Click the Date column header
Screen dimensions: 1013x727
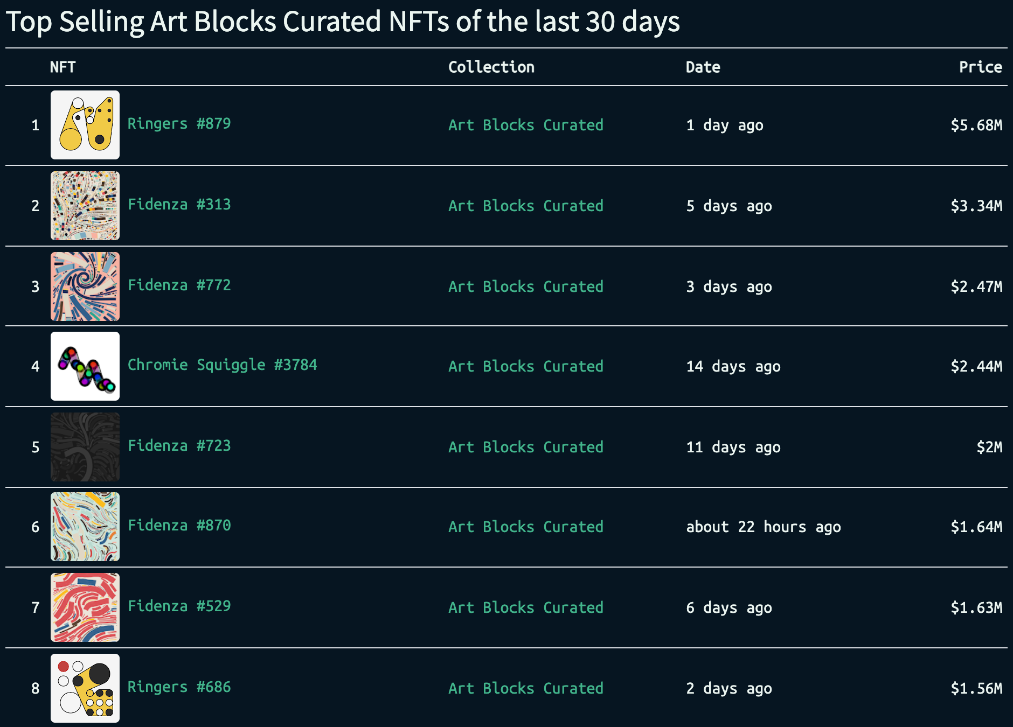click(x=703, y=67)
